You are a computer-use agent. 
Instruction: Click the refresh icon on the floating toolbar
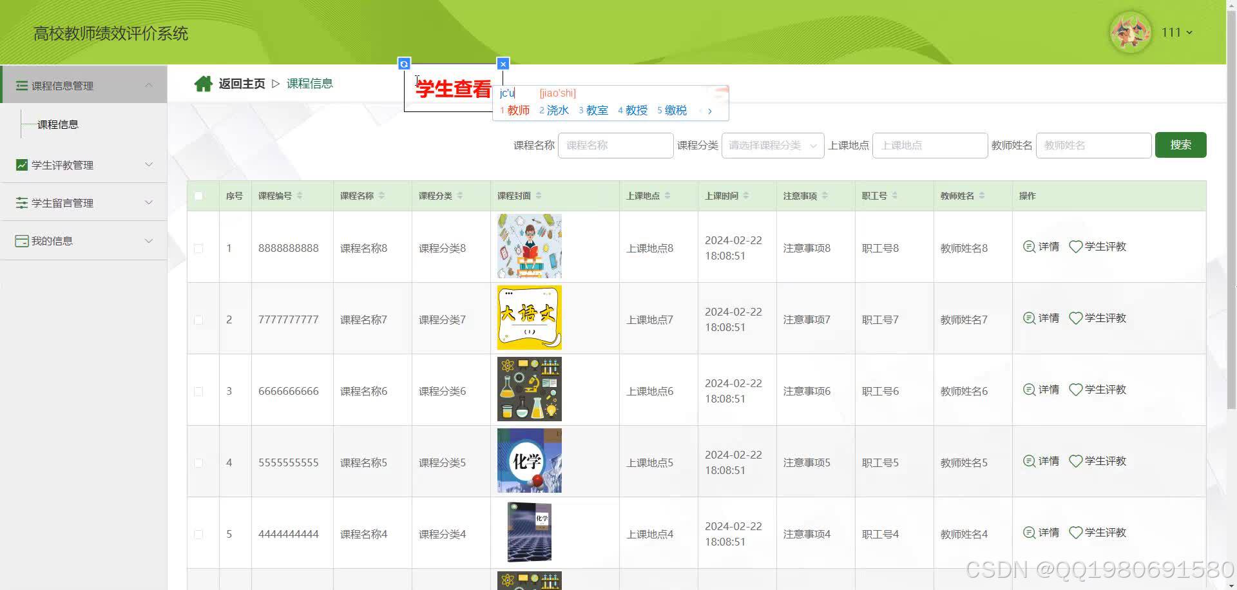(x=404, y=63)
